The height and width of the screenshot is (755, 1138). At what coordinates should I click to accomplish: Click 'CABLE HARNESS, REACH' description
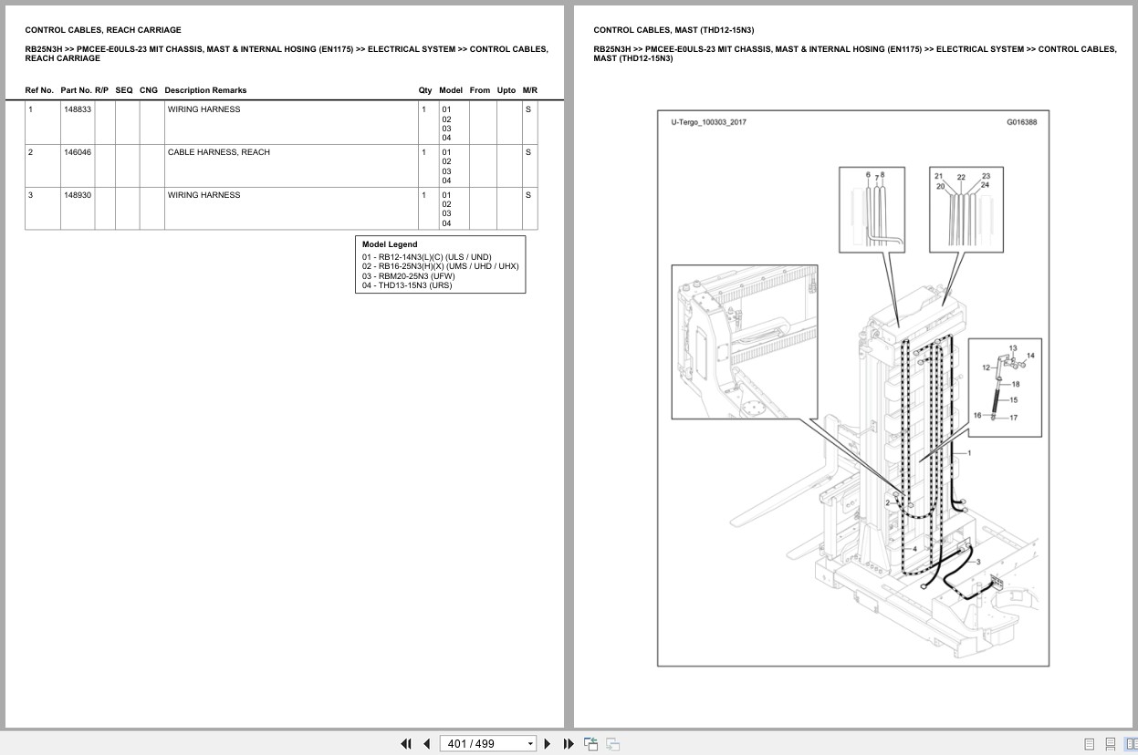click(x=219, y=152)
